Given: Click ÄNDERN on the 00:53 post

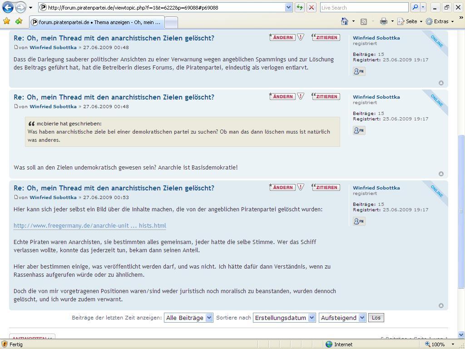Looking at the screenshot, I should pos(282,187).
